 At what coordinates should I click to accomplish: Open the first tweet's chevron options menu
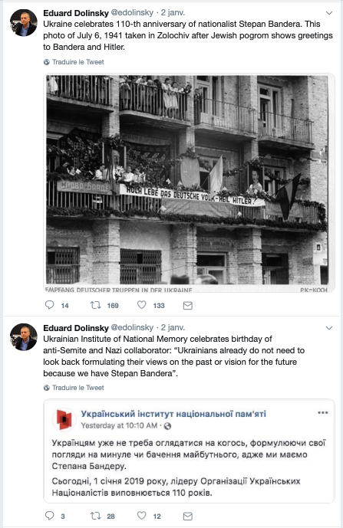(329, 13)
